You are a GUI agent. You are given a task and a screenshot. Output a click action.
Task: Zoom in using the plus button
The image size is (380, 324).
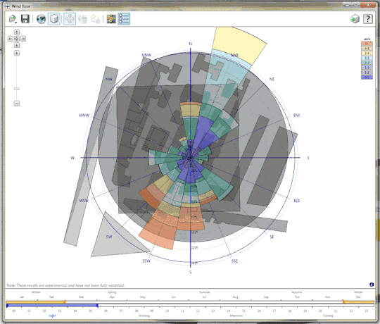click(x=16, y=53)
